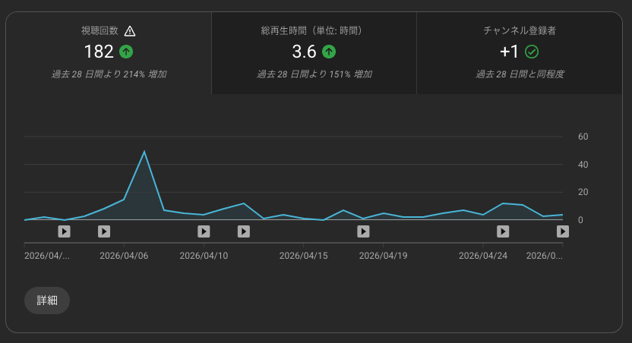Screen dimensions: 632x343
Task: Click the fourth video marker from the left
Action: [243, 231]
